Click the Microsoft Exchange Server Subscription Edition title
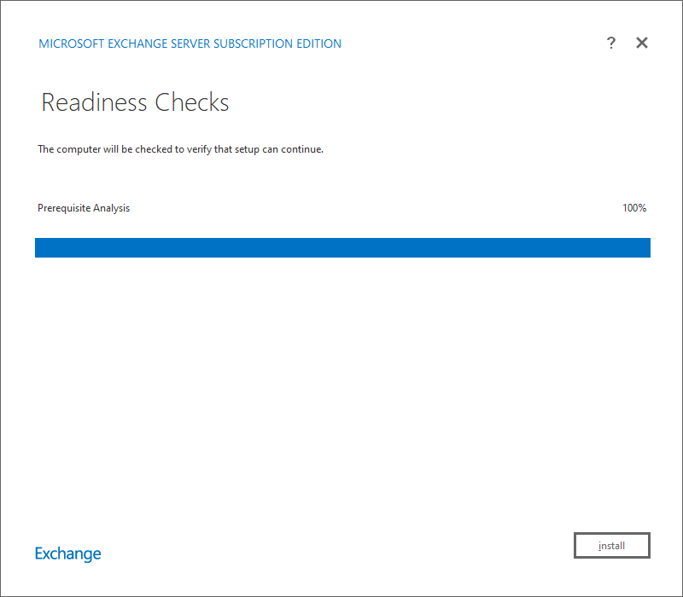This screenshot has width=683, height=597. point(190,43)
